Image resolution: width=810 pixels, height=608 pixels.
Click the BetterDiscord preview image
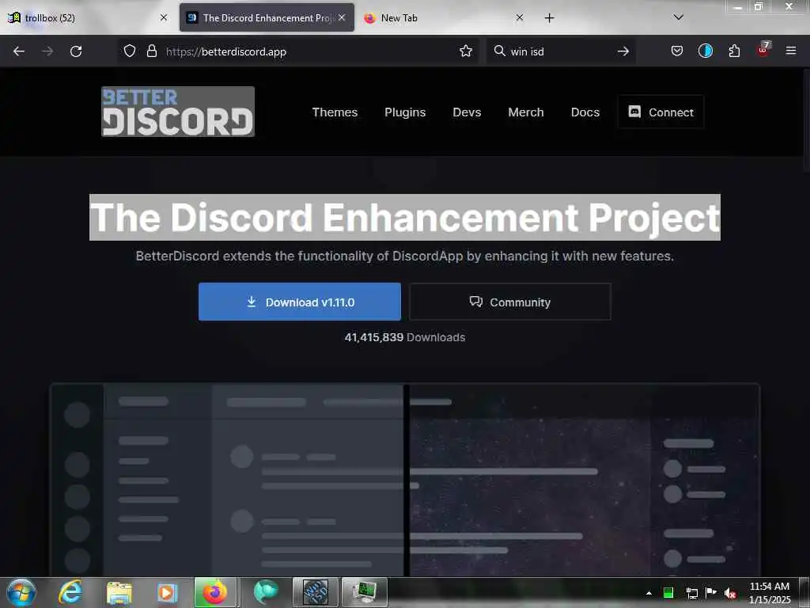click(x=405, y=480)
